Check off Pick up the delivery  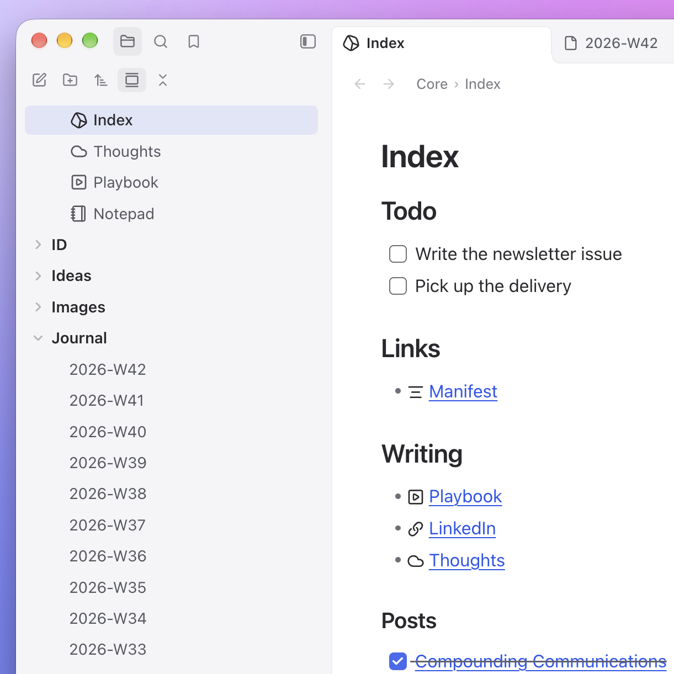tap(398, 286)
